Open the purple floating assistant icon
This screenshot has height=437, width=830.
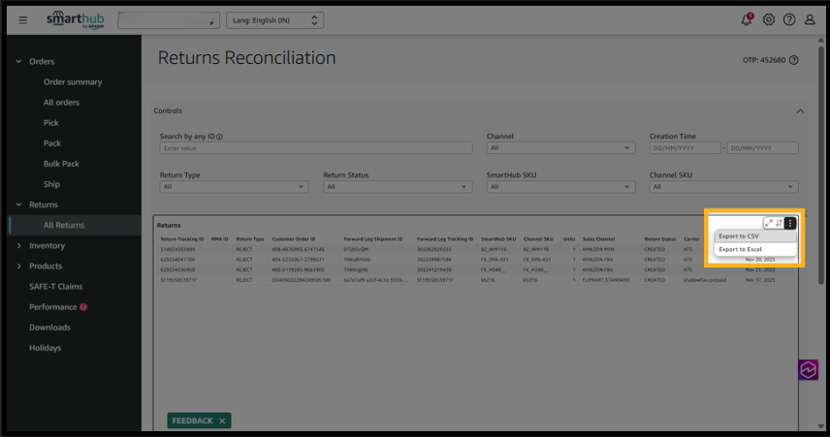click(x=809, y=369)
